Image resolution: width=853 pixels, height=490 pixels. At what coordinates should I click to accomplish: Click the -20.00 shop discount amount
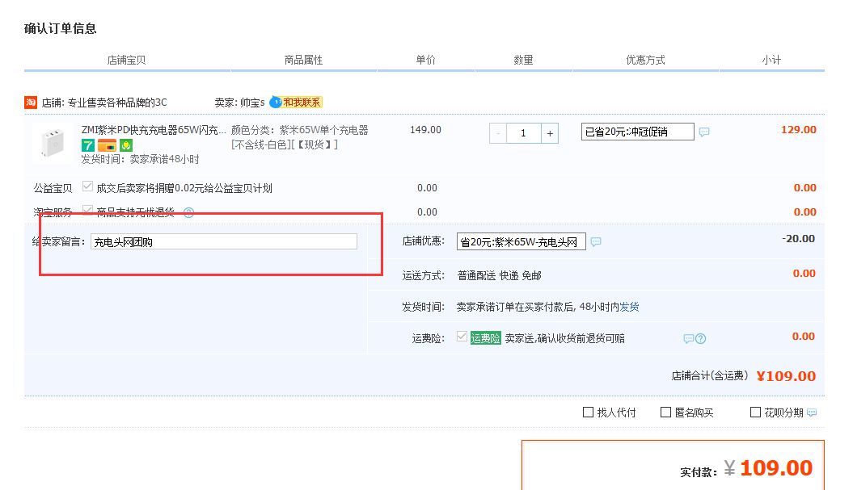point(798,239)
